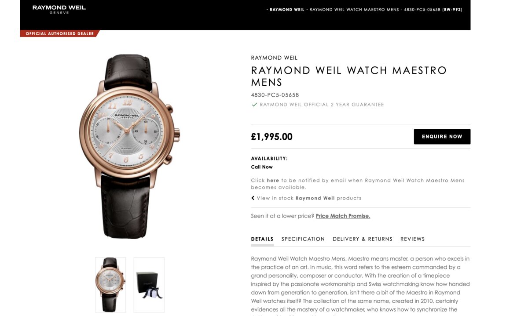The height and width of the screenshot is (316, 506).
Task: Click the Raymond Weil breadcrumb link
Action: point(287,10)
